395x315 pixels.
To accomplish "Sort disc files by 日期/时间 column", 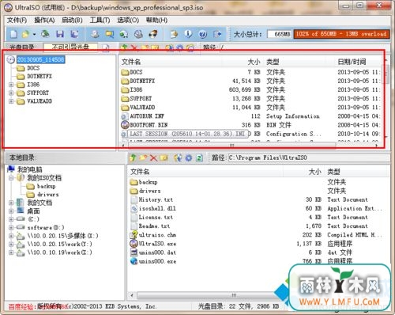I will [352, 62].
